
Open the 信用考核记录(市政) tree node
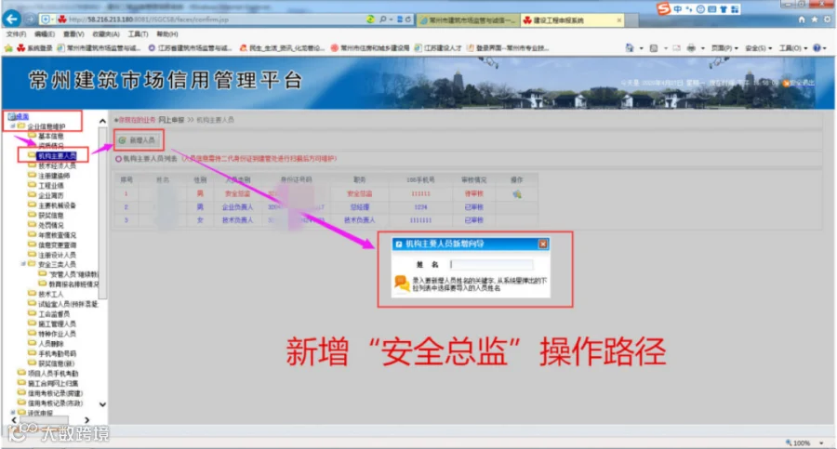tap(55, 403)
